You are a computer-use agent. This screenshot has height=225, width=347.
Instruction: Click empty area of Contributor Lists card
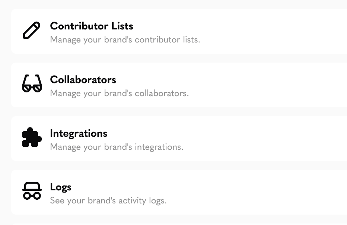[x=265, y=31]
